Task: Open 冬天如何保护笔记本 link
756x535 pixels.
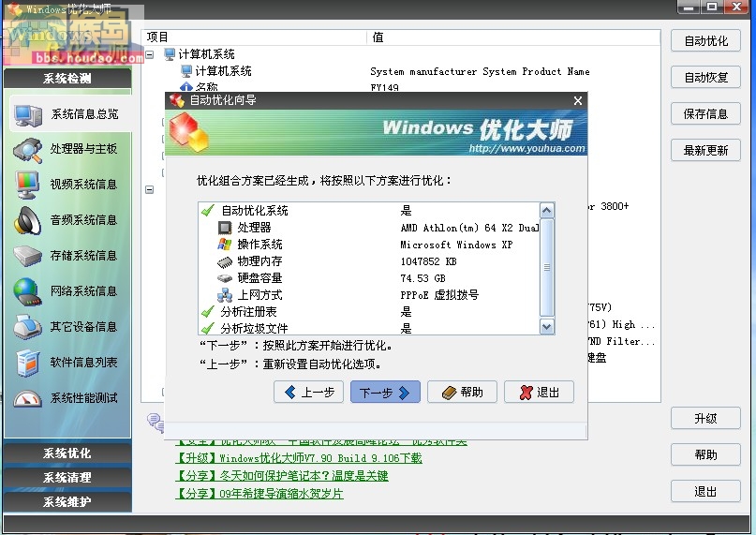Action: 282,476
